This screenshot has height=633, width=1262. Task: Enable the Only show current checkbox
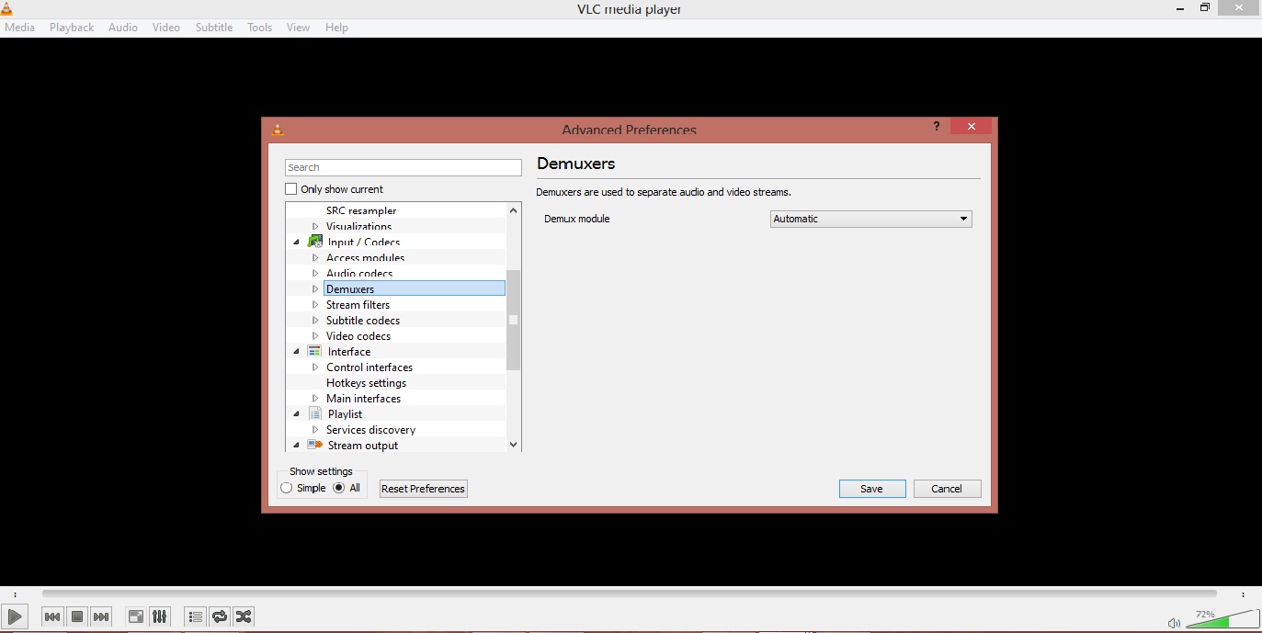point(291,189)
